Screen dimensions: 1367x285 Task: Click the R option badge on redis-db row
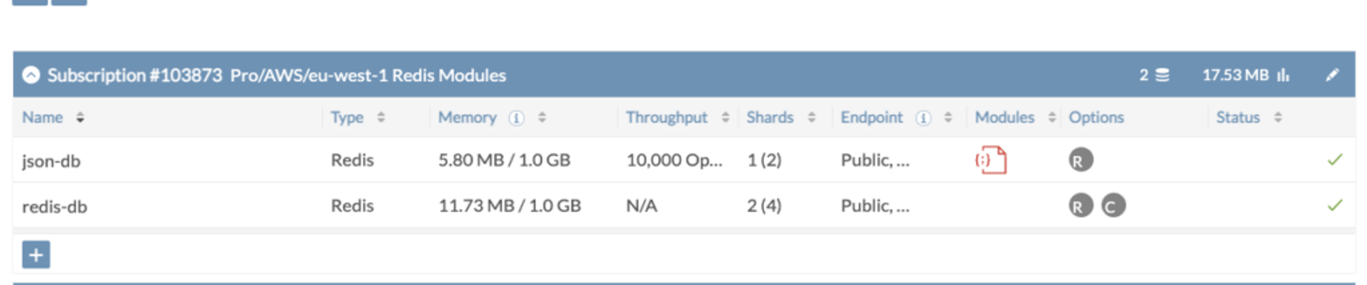click(1081, 205)
